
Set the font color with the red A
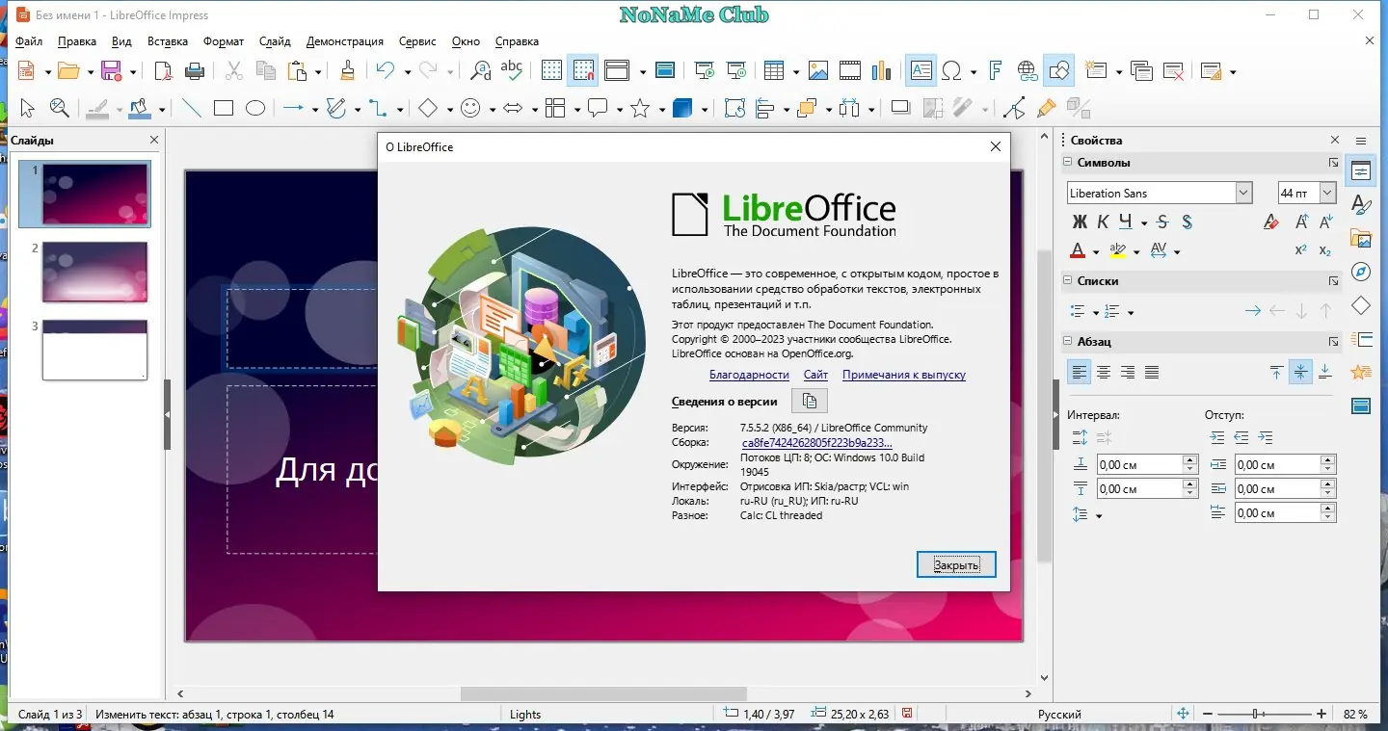tap(1079, 251)
